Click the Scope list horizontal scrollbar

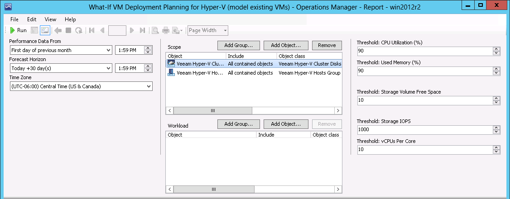254,111
